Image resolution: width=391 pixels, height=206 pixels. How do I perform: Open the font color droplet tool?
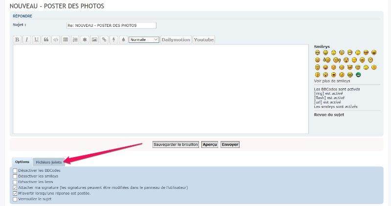tap(123, 40)
